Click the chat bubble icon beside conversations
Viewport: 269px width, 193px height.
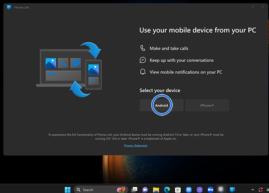143,60
